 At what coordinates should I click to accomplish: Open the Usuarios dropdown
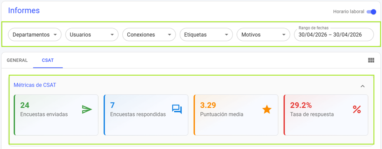(x=92, y=35)
